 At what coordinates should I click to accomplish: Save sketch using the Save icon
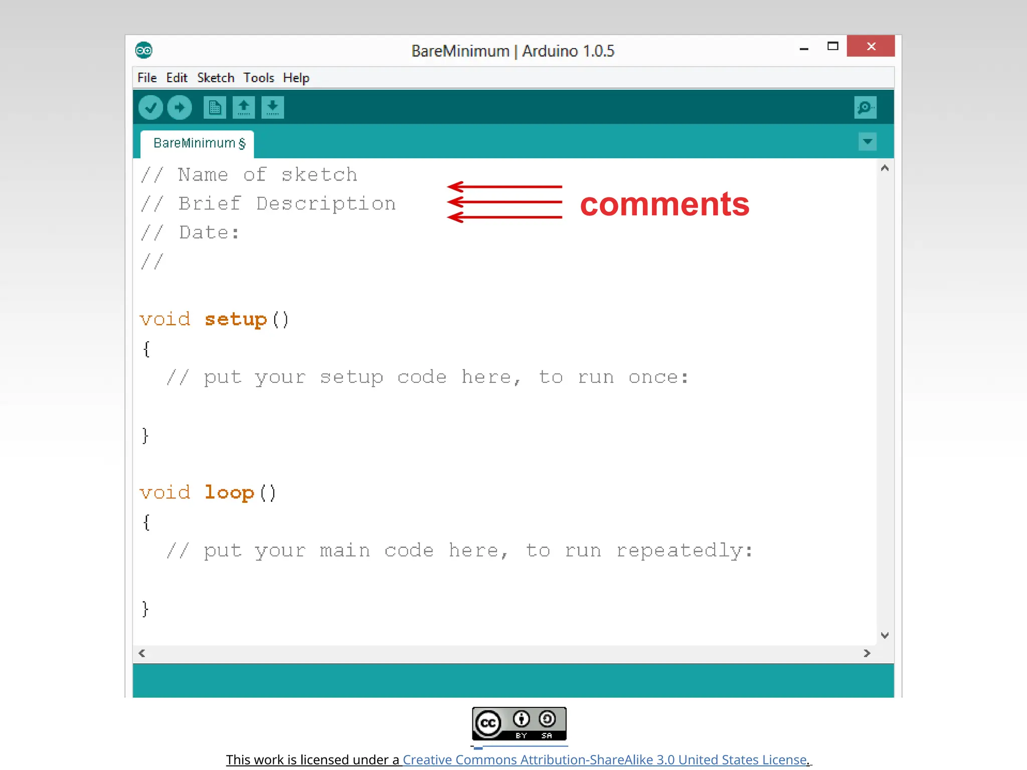(272, 107)
